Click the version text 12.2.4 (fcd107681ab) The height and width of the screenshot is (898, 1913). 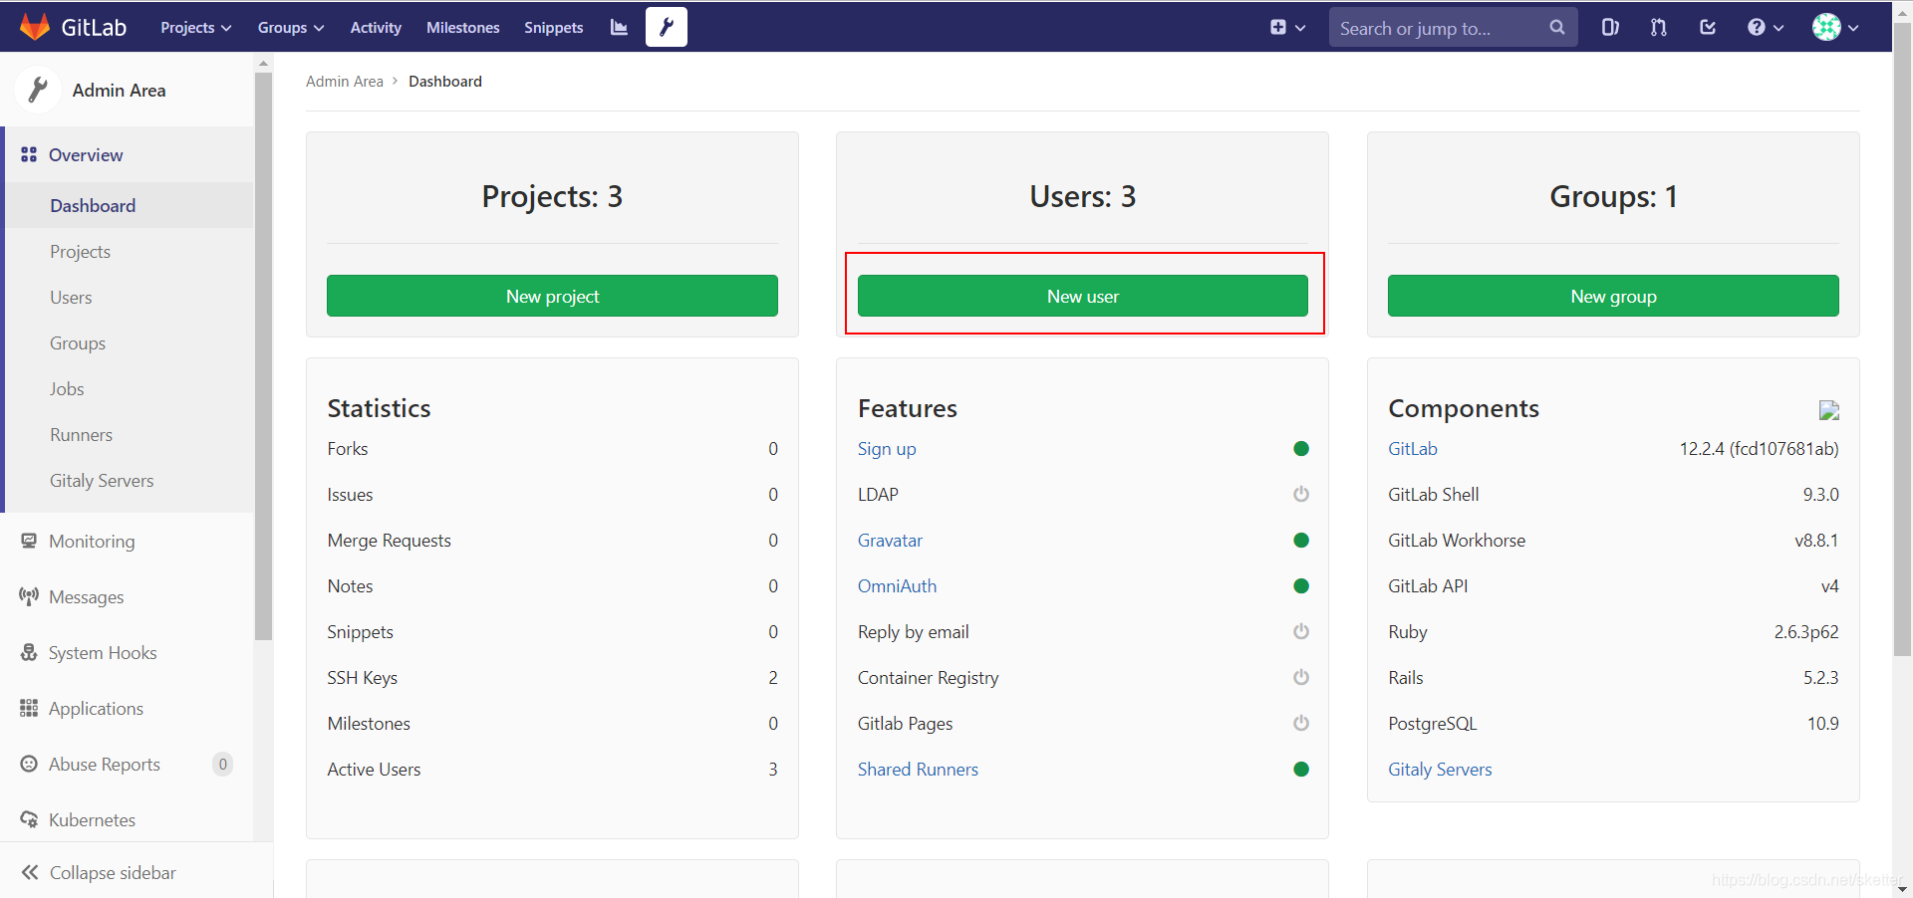[1759, 448]
